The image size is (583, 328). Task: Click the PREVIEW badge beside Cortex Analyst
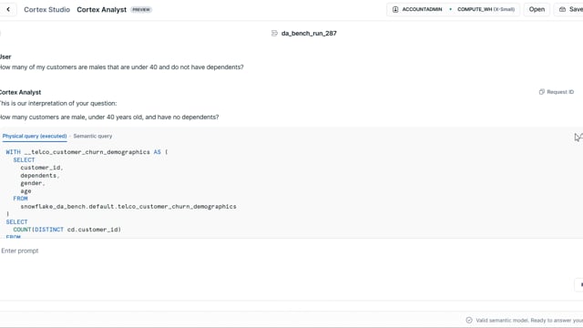pyautogui.click(x=141, y=10)
